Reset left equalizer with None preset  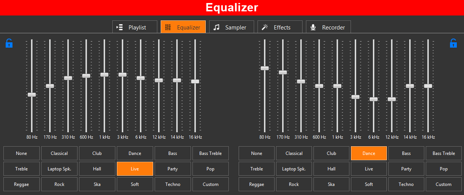click(x=22, y=153)
